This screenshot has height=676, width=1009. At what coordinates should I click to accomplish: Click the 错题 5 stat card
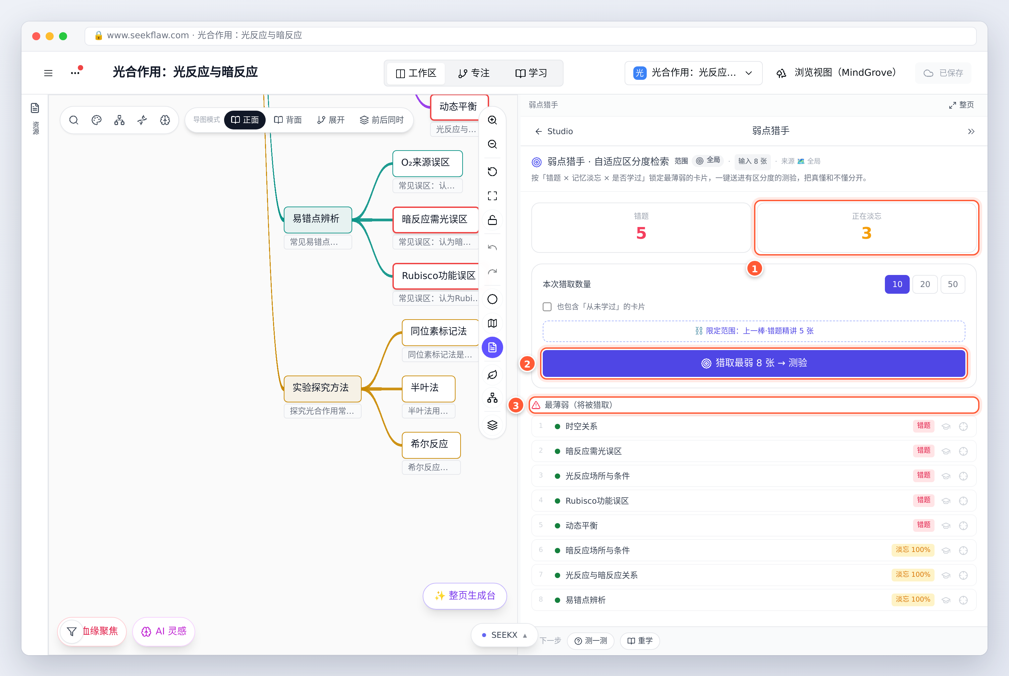click(641, 228)
